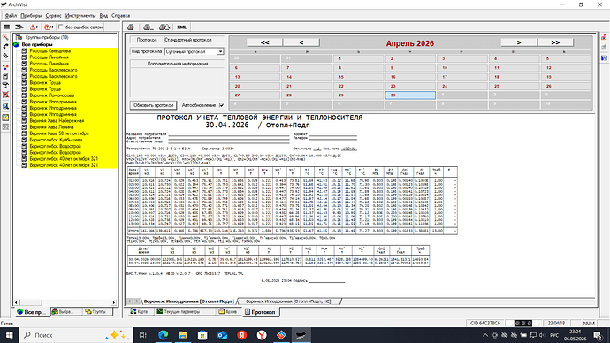Click the print preview icon with binoculars
The height and width of the screenshot is (343, 610).
(x=164, y=27)
